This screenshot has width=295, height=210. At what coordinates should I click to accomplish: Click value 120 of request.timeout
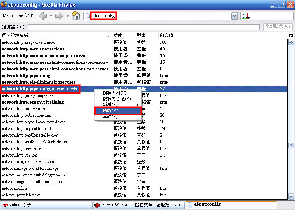(163, 129)
